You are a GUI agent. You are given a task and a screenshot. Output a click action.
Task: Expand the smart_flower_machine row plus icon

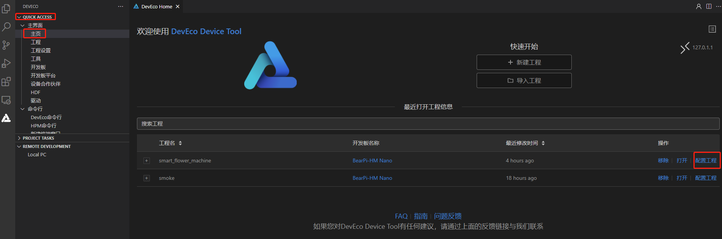(146, 160)
